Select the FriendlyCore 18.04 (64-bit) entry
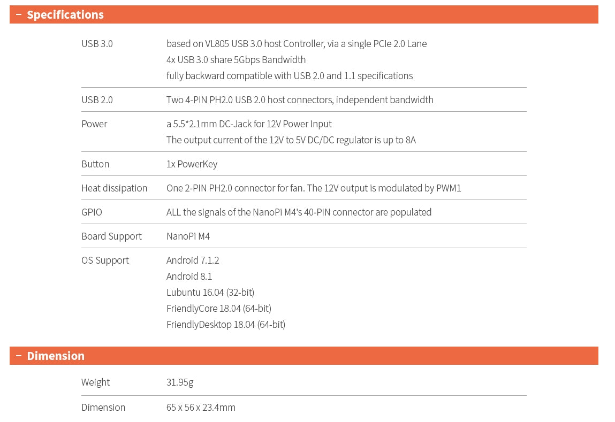This screenshot has height=422, width=615. [219, 309]
